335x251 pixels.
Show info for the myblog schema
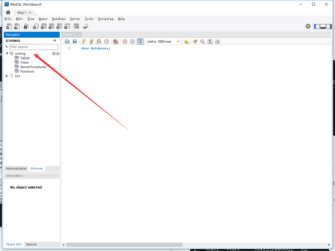click(54, 54)
